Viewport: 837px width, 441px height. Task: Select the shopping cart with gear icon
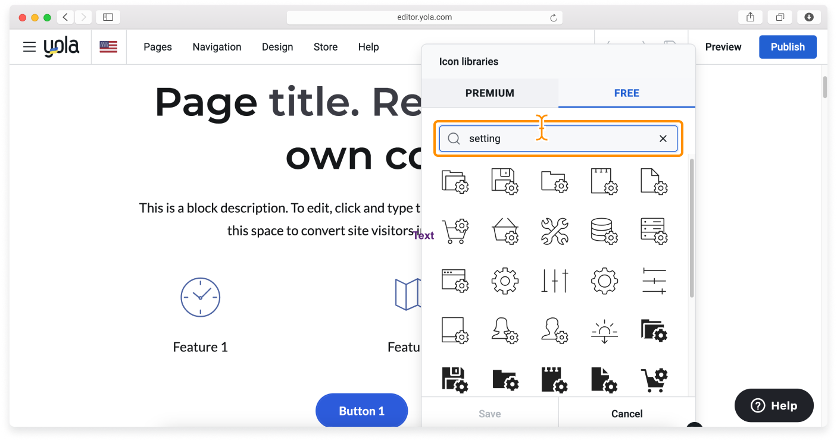(455, 231)
